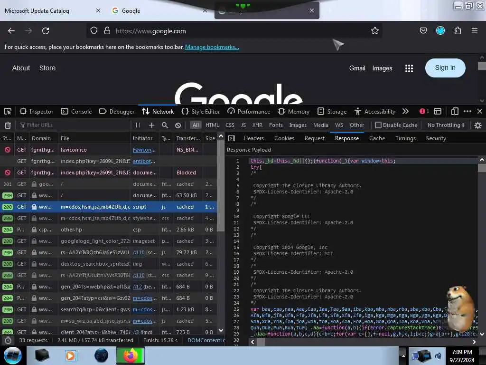
Task: Click response payload horizontal scrollbar thumb
Action: [x=261, y=342]
